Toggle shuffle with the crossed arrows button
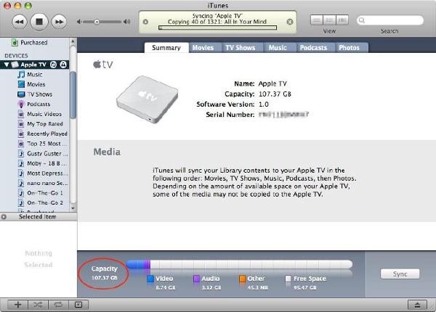This screenshot has height=312, width=436. click(38, 305)
